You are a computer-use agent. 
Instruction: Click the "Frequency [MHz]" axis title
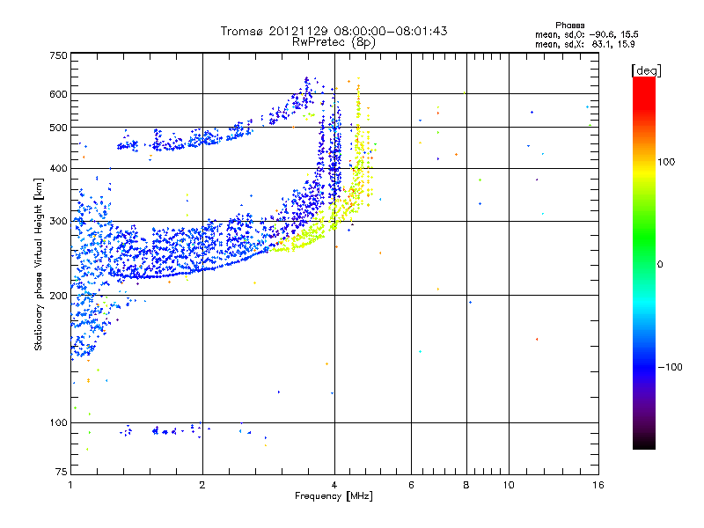click(x=334, y=496)
